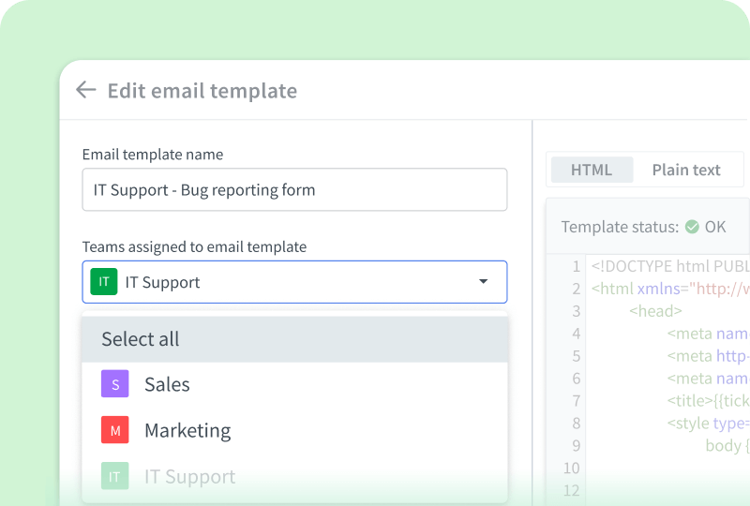Click the back arrow icon
This screenshot has height=506, width=750.
(85, 90)
